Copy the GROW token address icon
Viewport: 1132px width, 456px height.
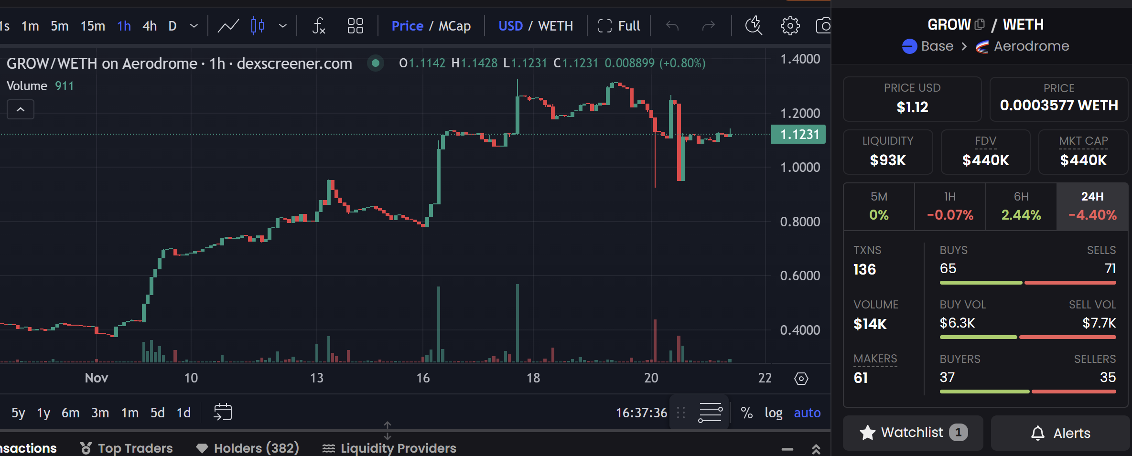click(980, 24)
